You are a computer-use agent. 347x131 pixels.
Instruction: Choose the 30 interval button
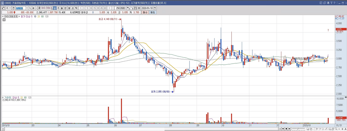(x=98, y=8)
